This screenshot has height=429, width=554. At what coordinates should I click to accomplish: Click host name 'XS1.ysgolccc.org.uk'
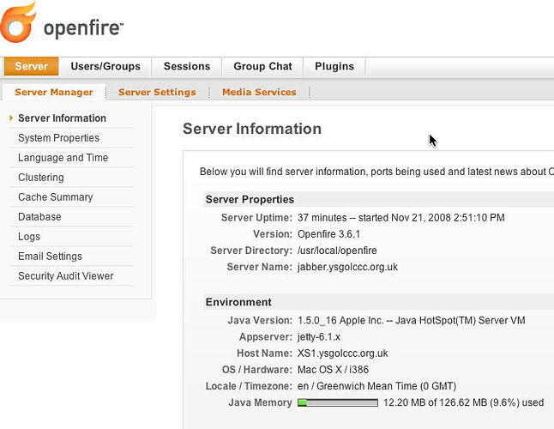coord(343,353)
